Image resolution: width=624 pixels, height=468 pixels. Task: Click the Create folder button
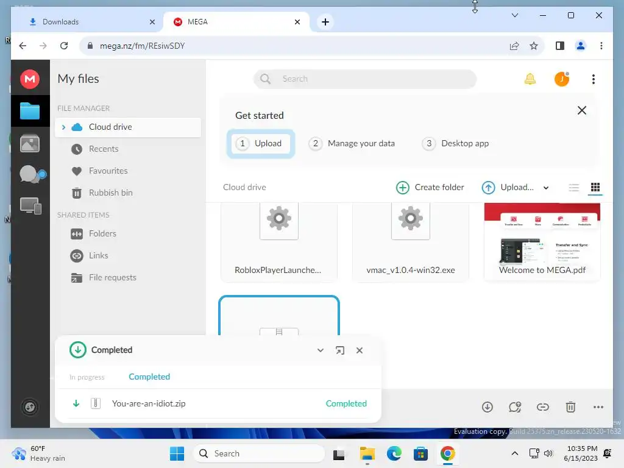tap(430, 188)
